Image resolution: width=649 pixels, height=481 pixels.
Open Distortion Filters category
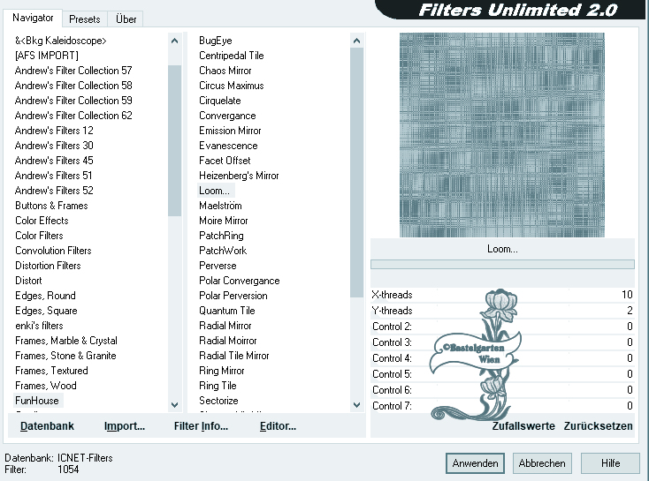point(48,266)
